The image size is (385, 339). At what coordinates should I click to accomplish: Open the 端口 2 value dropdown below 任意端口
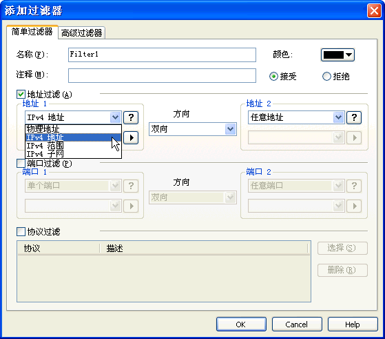pyautogui.click(x=296, y=206)
